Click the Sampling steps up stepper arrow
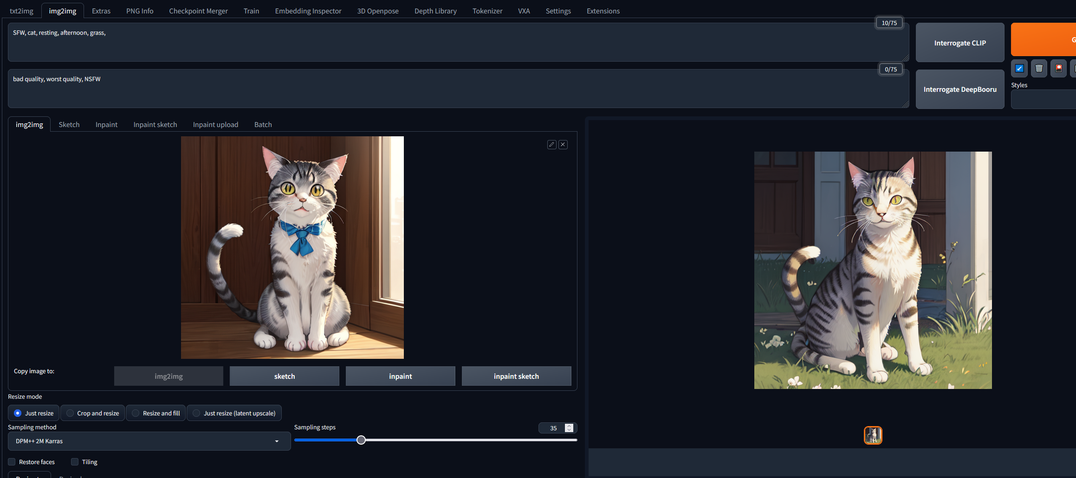This screenshot has height=478, width=1076. point(569,425)
